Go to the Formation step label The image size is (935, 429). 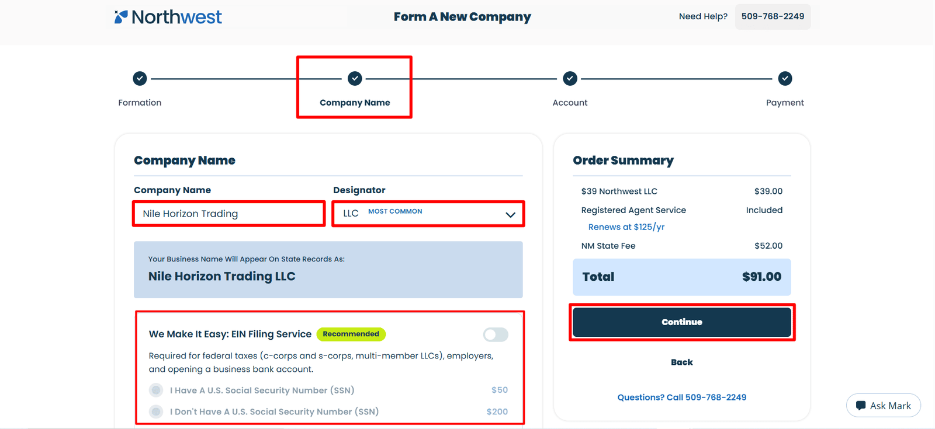(140, 103)
